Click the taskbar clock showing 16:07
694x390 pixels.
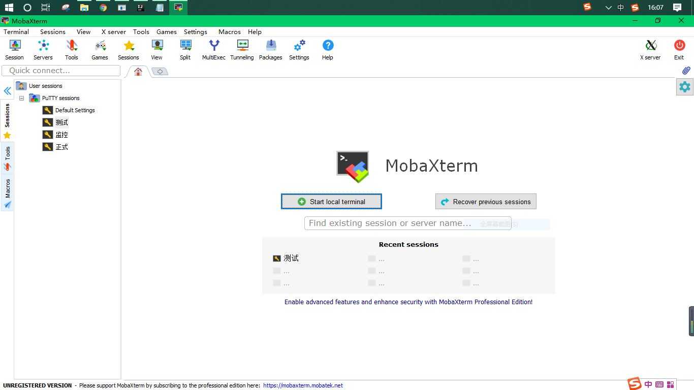point(655,8)
